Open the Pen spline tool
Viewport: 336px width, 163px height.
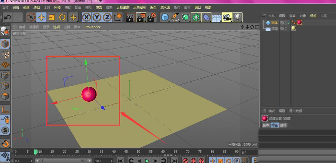175,17
